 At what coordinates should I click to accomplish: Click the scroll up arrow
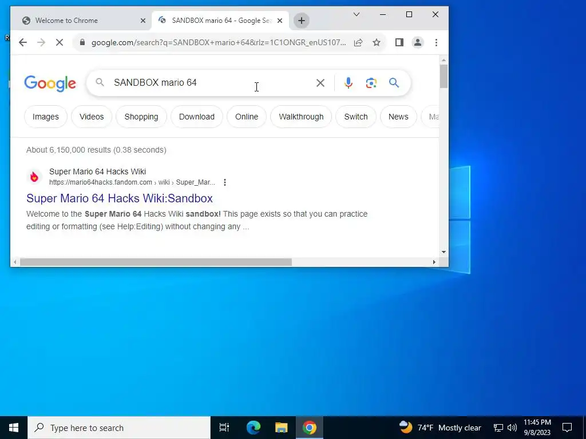click(444, 60)
